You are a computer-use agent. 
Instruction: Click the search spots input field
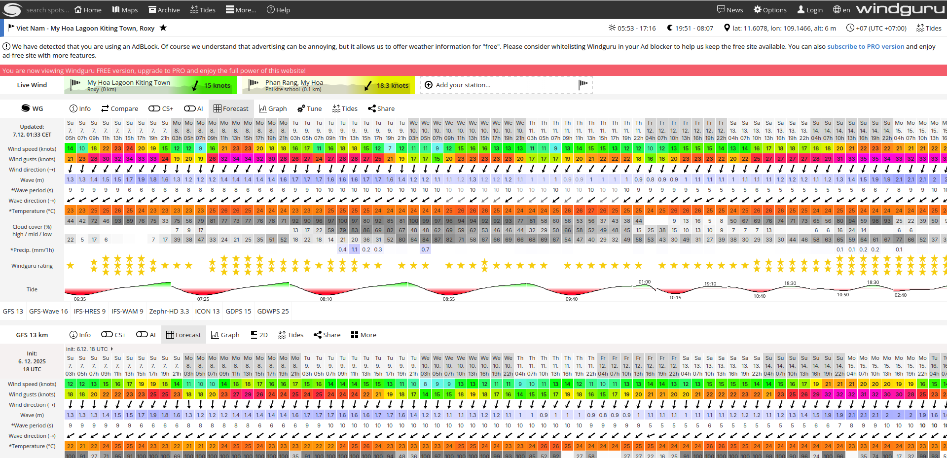pos(47,10)
